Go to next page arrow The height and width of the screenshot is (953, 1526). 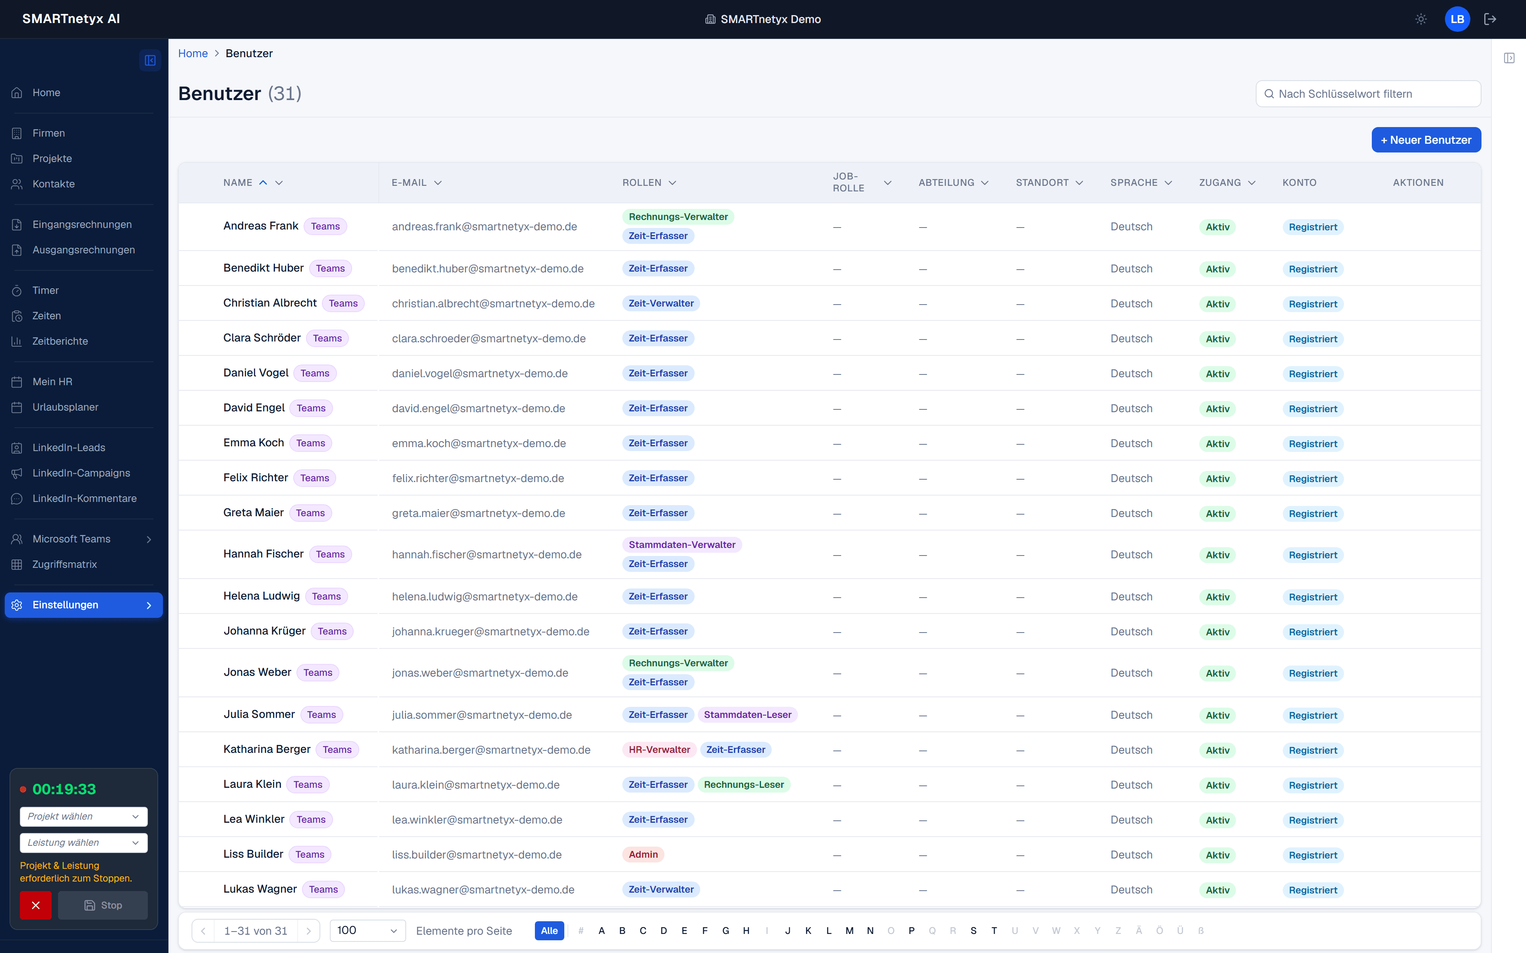[x=308, y=930]
